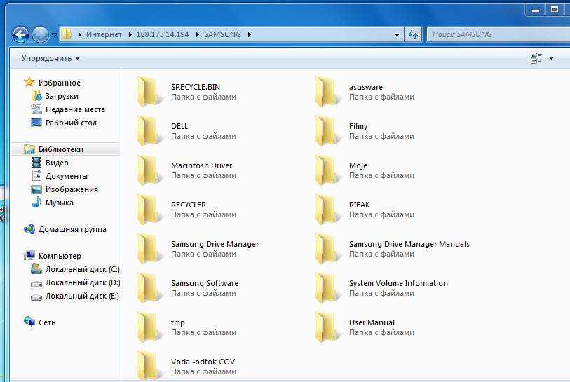Open the view options dropdown arrow
570x382 pixels.
pos(552,58)
